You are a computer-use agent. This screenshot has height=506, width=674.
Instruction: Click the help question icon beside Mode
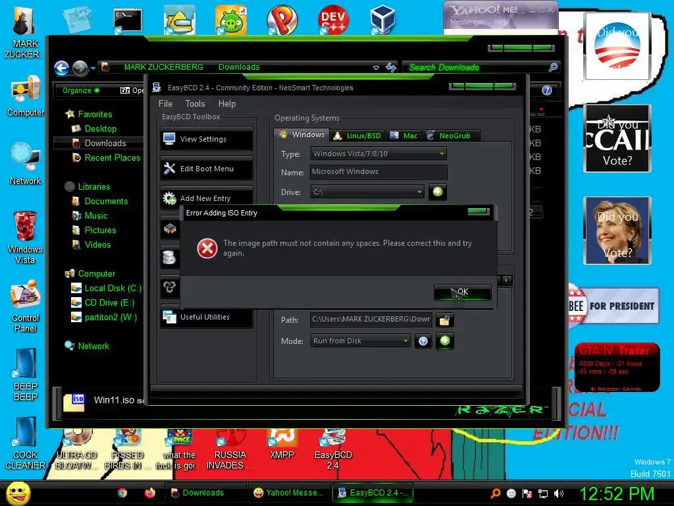click(423, 341)
